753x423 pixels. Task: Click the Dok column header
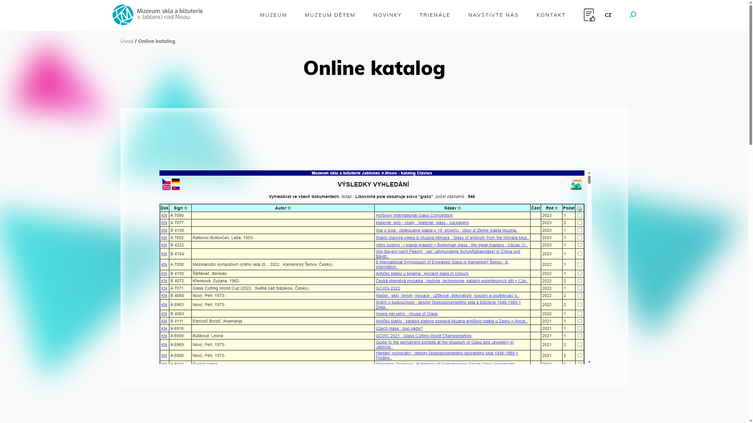(164, 208)
